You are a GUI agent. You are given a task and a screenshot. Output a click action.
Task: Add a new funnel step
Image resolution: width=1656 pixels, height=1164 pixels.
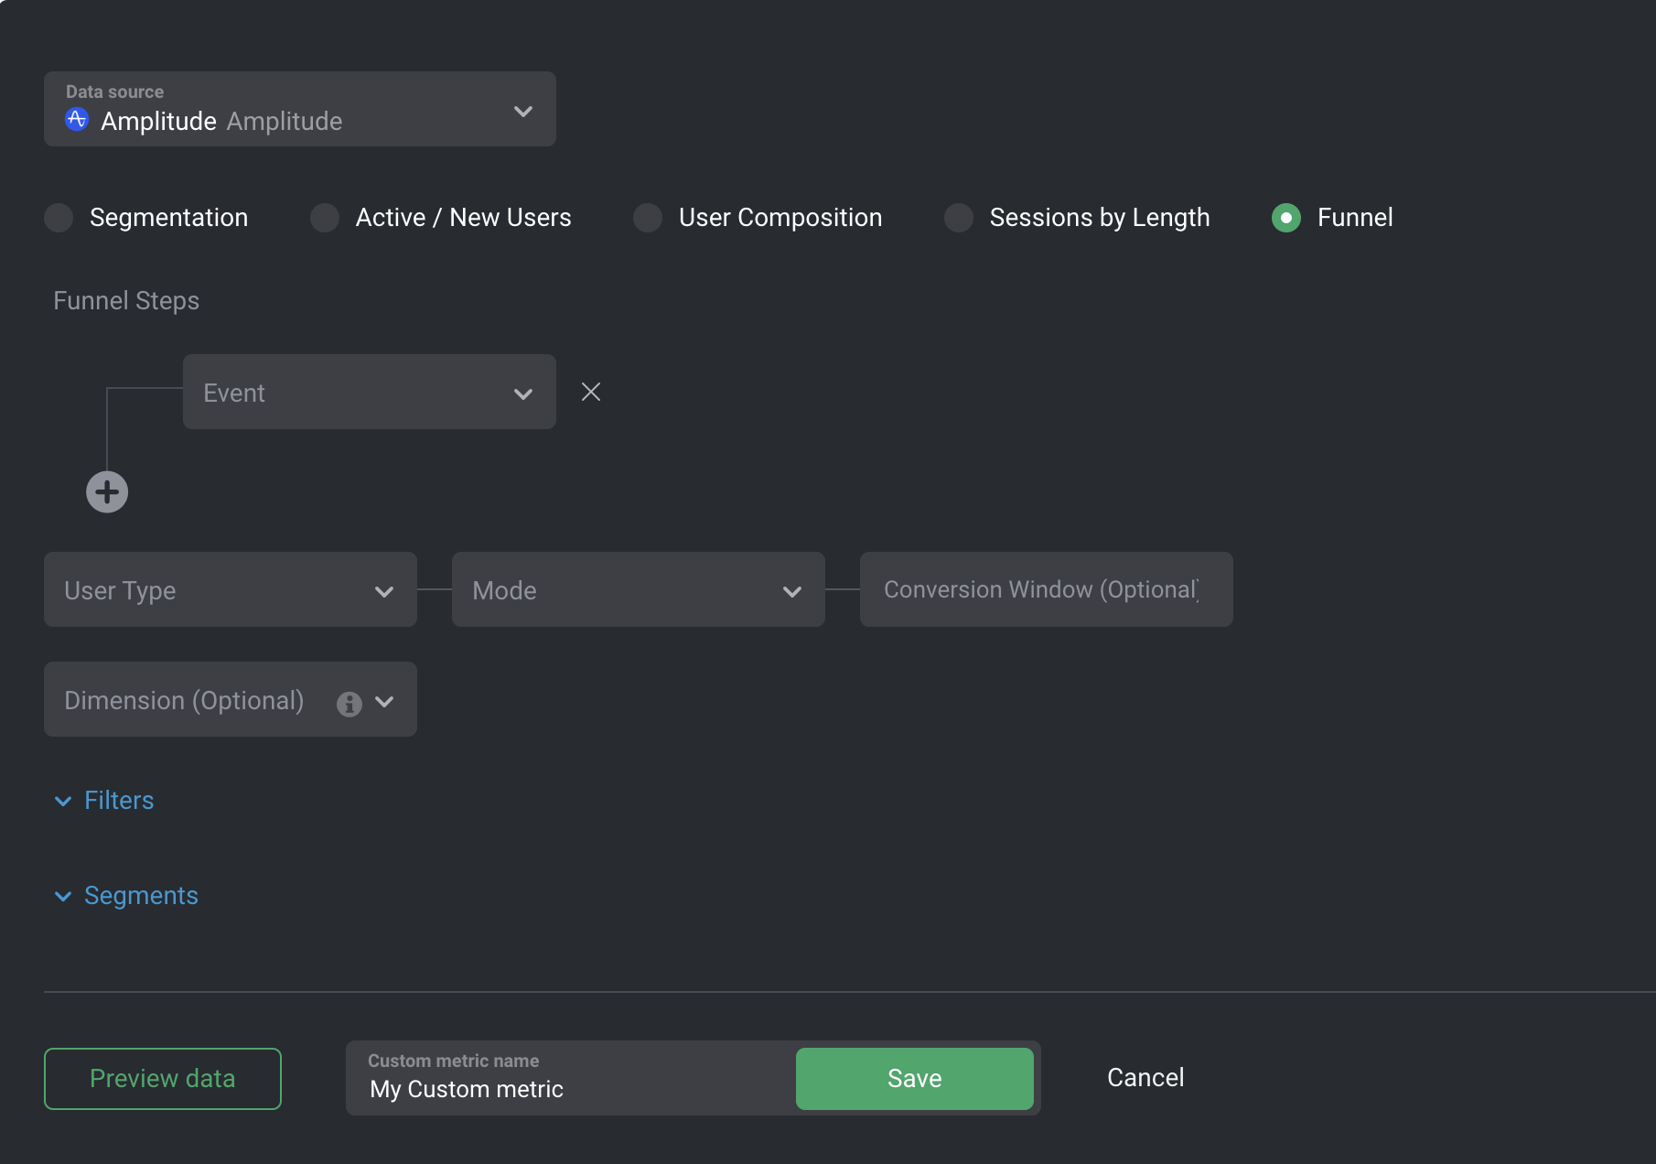(x=107, y=491)
